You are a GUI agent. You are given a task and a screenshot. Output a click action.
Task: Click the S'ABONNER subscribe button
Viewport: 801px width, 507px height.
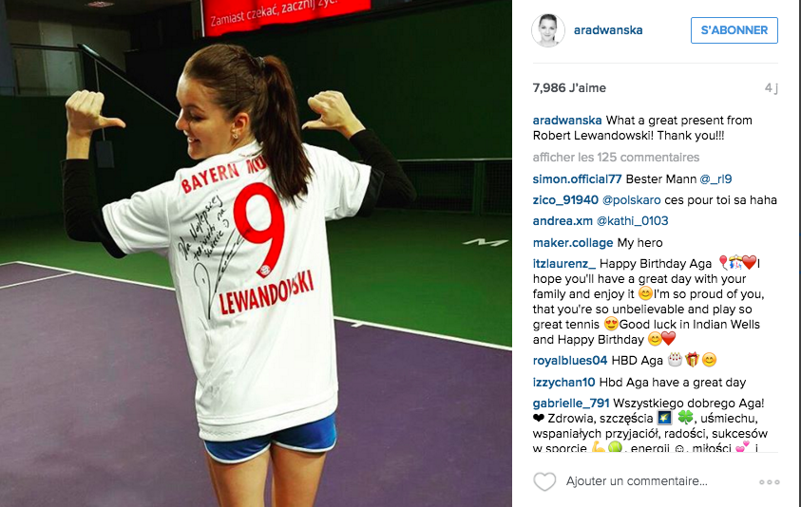pyautogui.click(x=734, y=30)
